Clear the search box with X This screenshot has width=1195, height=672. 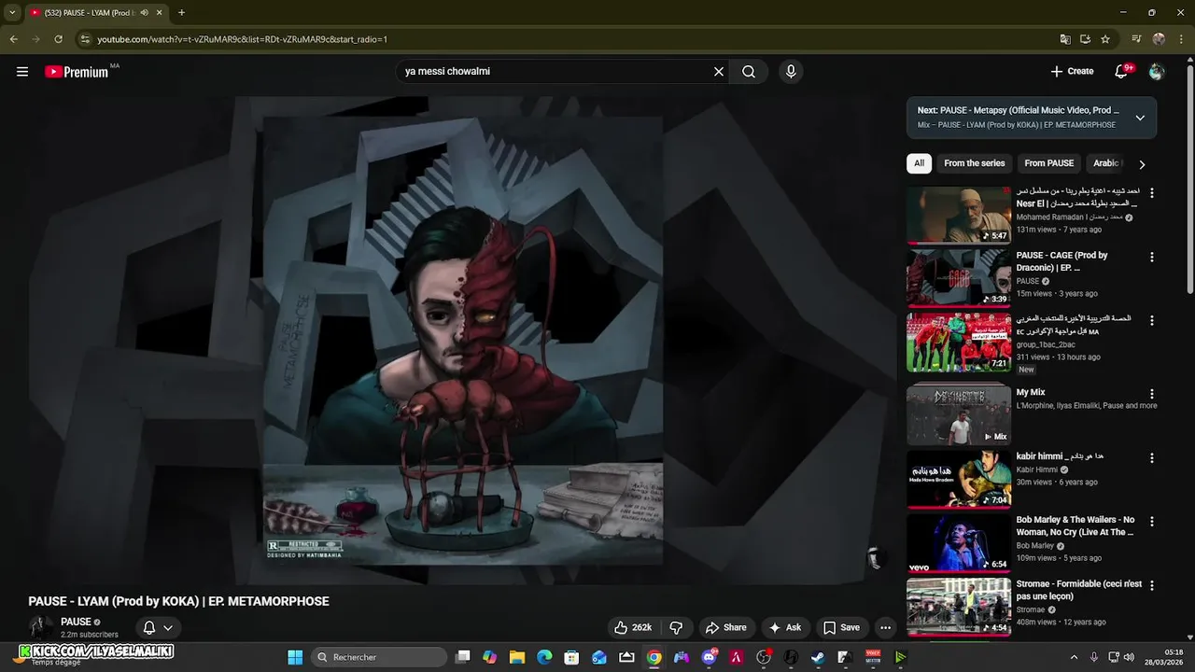[719, 72]
